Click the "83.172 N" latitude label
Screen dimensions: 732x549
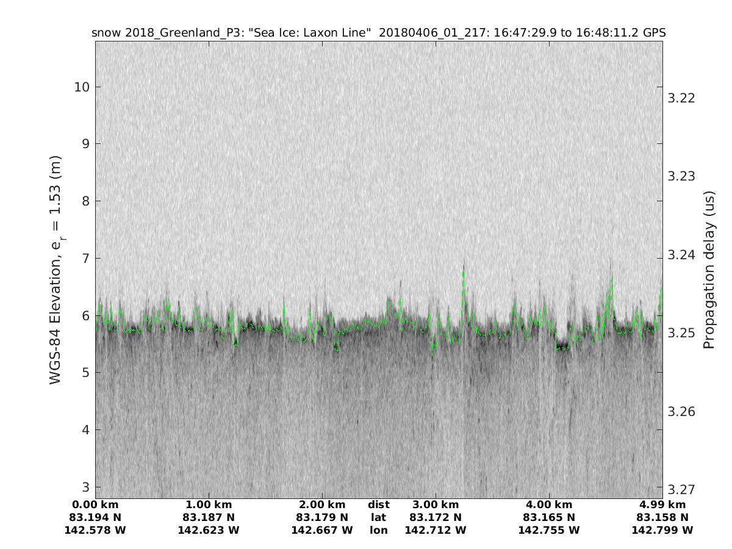436,517
